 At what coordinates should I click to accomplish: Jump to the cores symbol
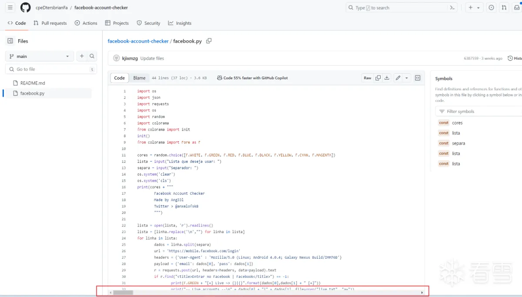point(457,123)
